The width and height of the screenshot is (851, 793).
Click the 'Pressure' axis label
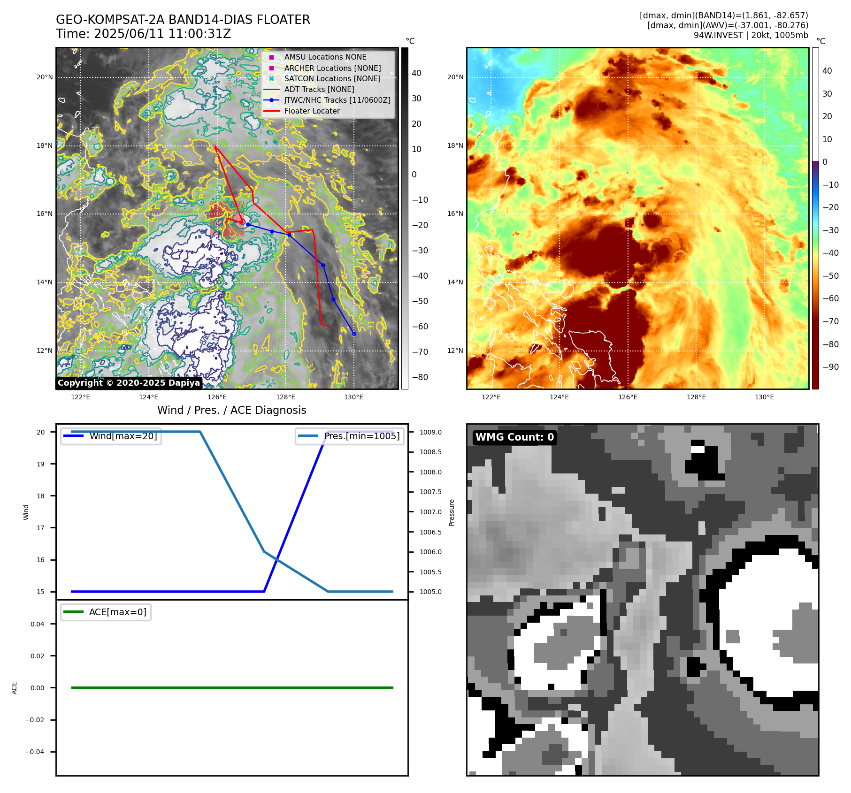click(452, 512)
